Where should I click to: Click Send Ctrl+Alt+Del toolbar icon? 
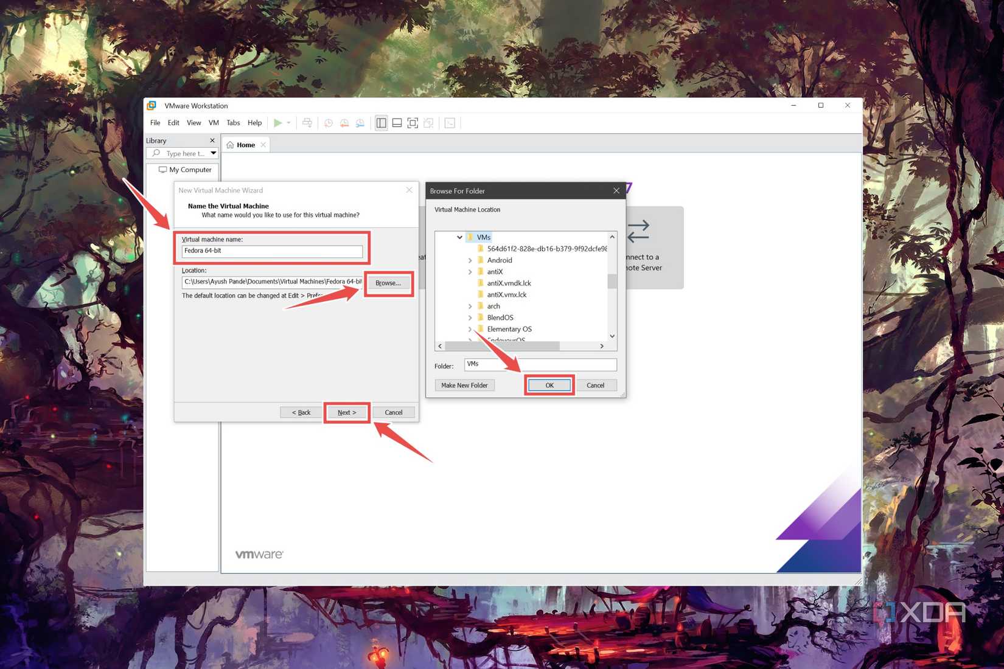(307, 123)
